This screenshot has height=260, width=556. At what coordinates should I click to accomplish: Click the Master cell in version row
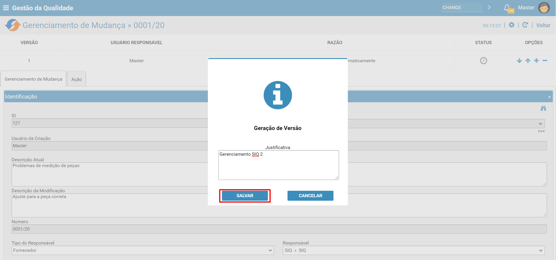137,61
